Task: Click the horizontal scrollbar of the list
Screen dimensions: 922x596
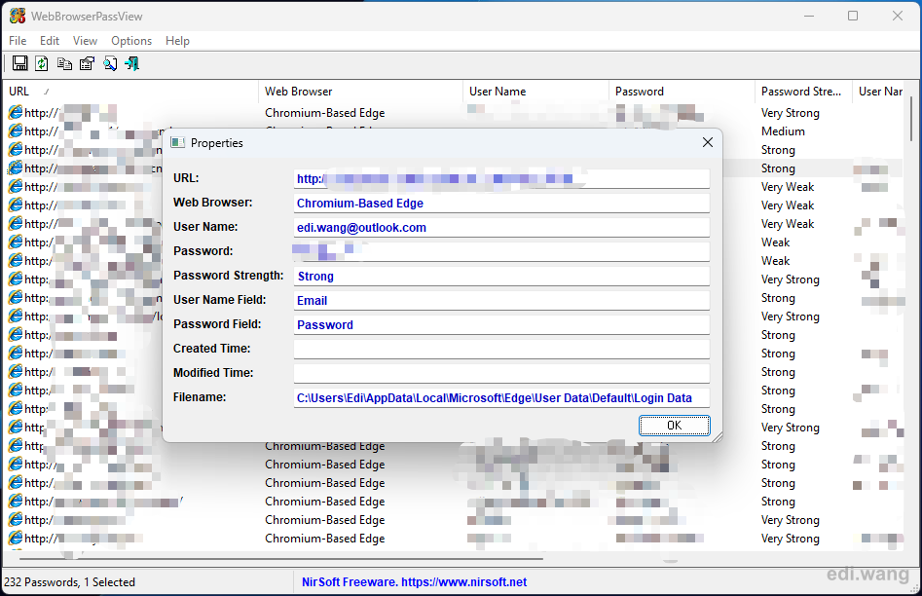Action: tap(281, 558)
